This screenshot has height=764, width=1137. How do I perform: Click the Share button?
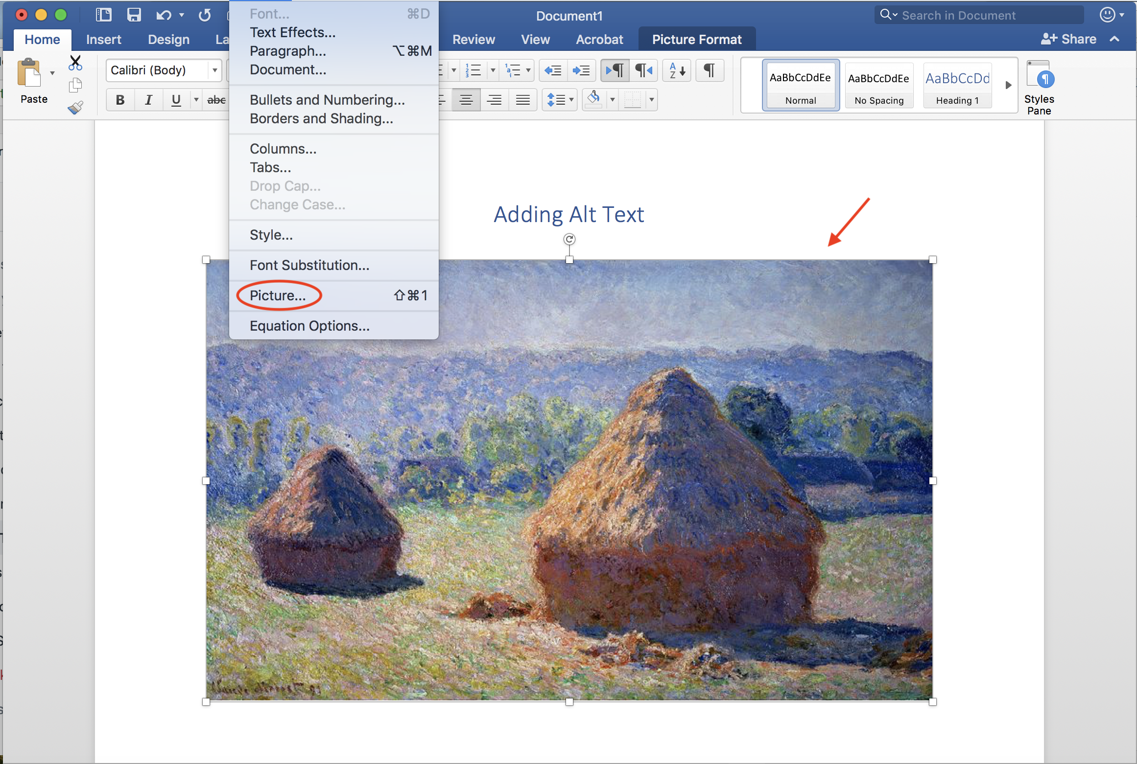(1068, 39)
